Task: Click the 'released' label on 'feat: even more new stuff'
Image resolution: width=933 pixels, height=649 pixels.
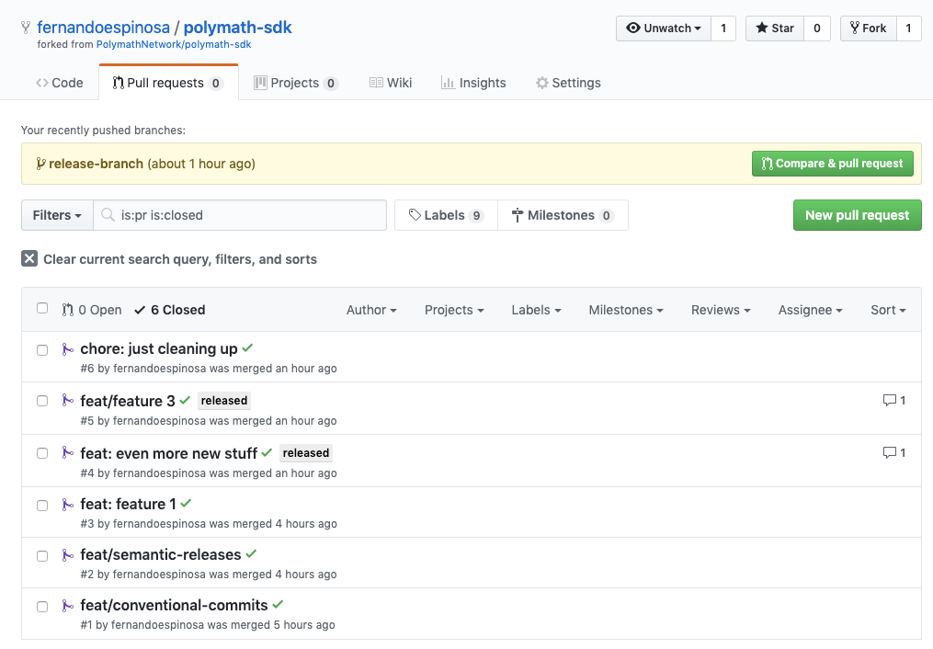Action: pos(306,452)
